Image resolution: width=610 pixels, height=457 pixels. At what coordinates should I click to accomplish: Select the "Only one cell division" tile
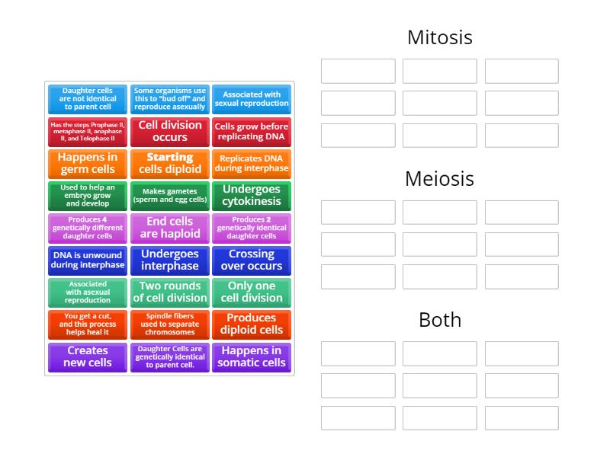coord(252,292)
